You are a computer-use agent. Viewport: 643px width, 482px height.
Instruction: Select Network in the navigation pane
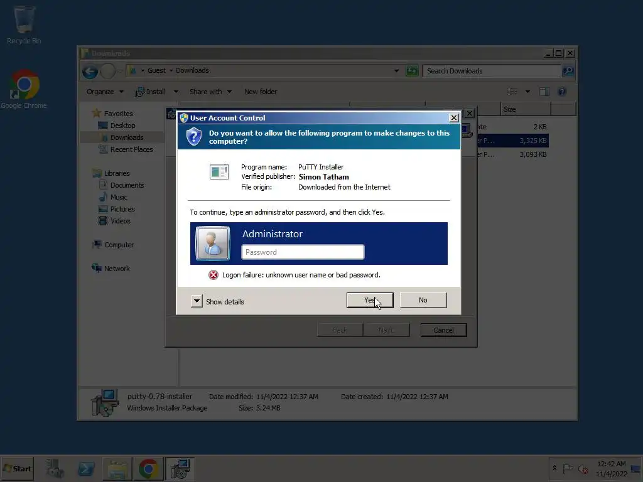117,269
